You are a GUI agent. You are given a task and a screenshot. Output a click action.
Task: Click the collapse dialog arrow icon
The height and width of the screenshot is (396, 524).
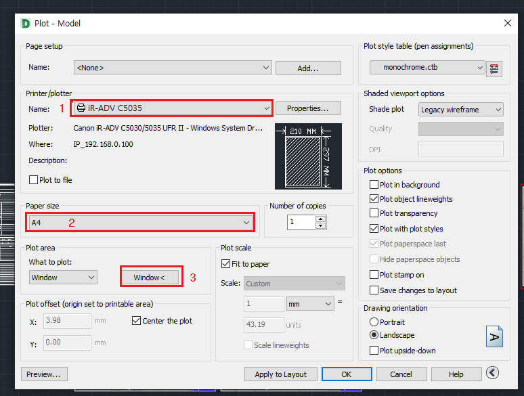point(492,372)
